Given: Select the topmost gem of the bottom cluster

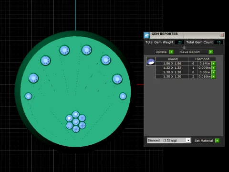Looking at the screenshot, I should tap(75, 114).
